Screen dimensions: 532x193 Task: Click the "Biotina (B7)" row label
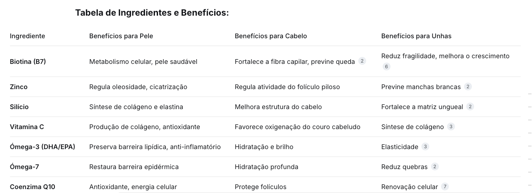(x=28, y=62)
